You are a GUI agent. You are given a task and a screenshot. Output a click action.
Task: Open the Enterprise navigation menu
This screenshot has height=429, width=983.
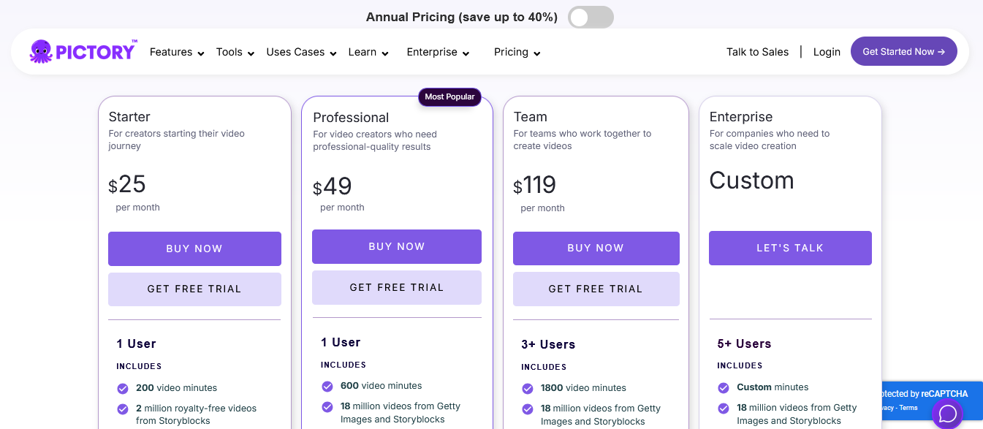(x=438, y=52)
